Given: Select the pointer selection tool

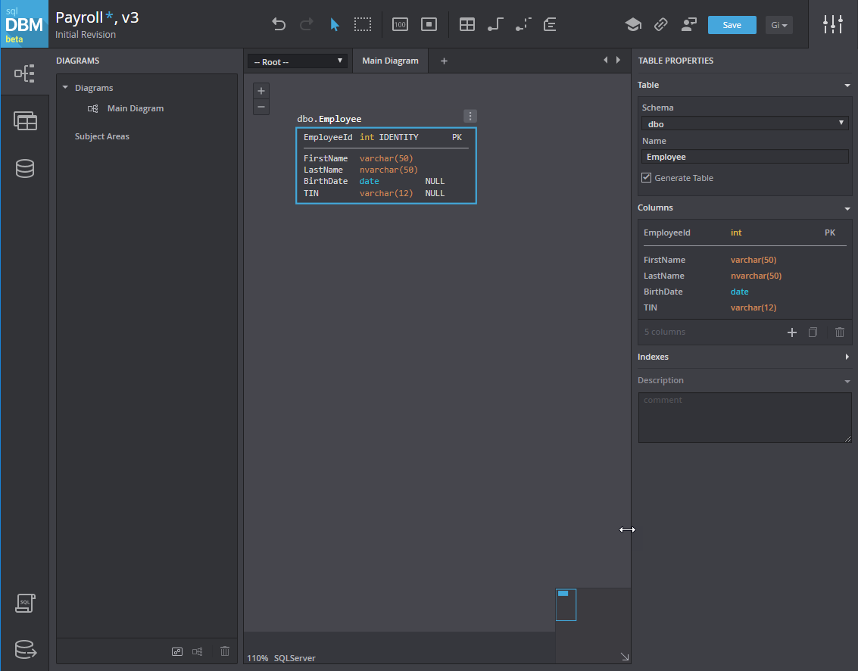Looking at the screenshot, I should coord(335,24).
